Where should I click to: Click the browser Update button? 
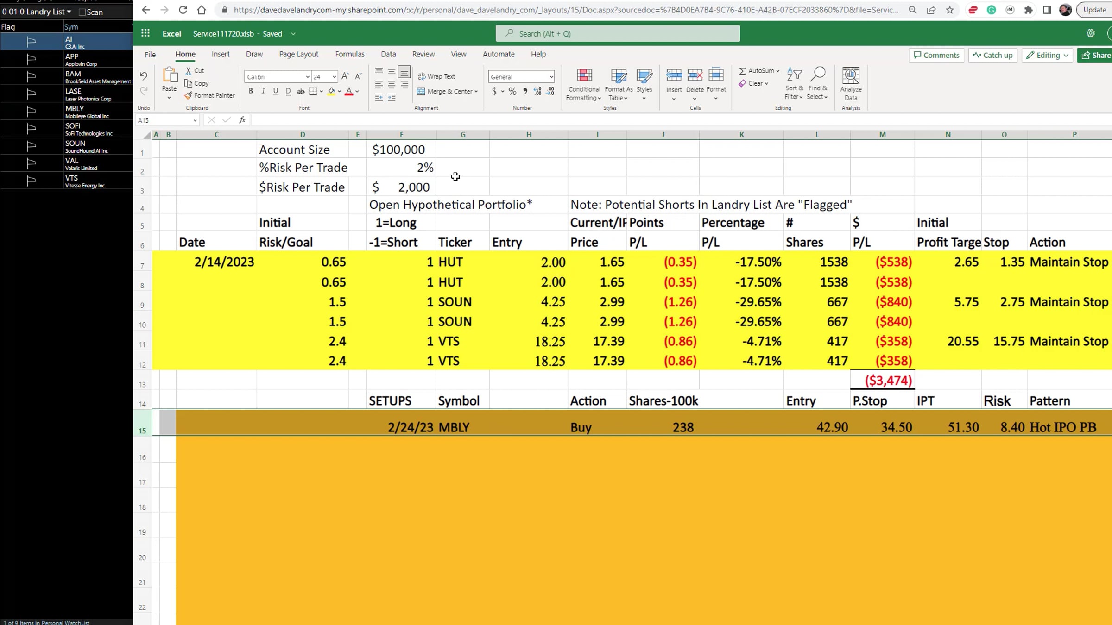tap(1094, 10)
